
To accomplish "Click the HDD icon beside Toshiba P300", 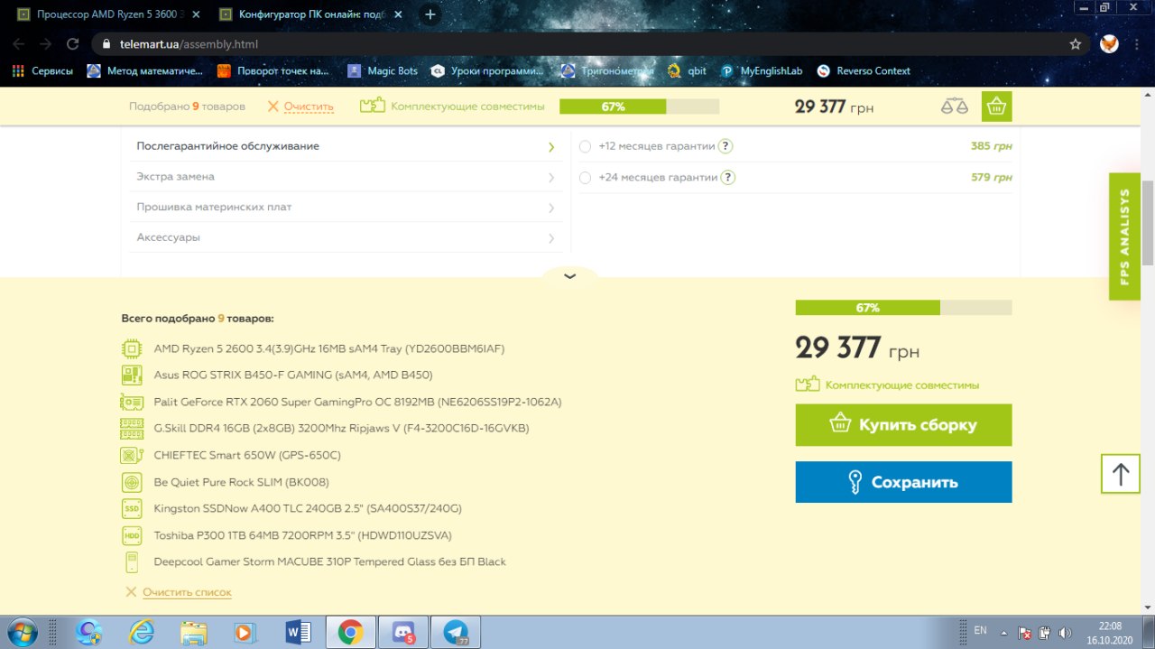I will pos(132,535).
